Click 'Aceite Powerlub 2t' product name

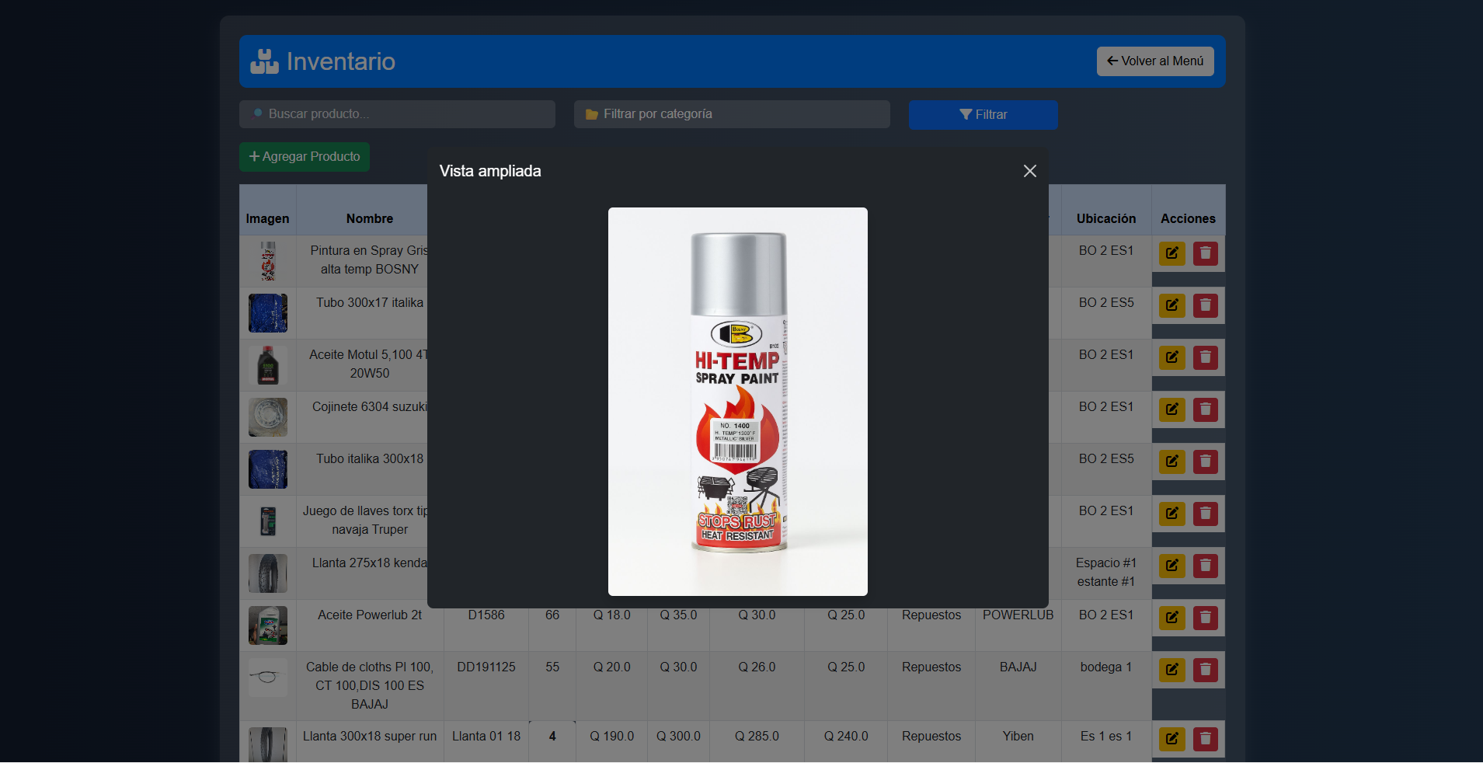pyautogui.click(x=370, y=615)
